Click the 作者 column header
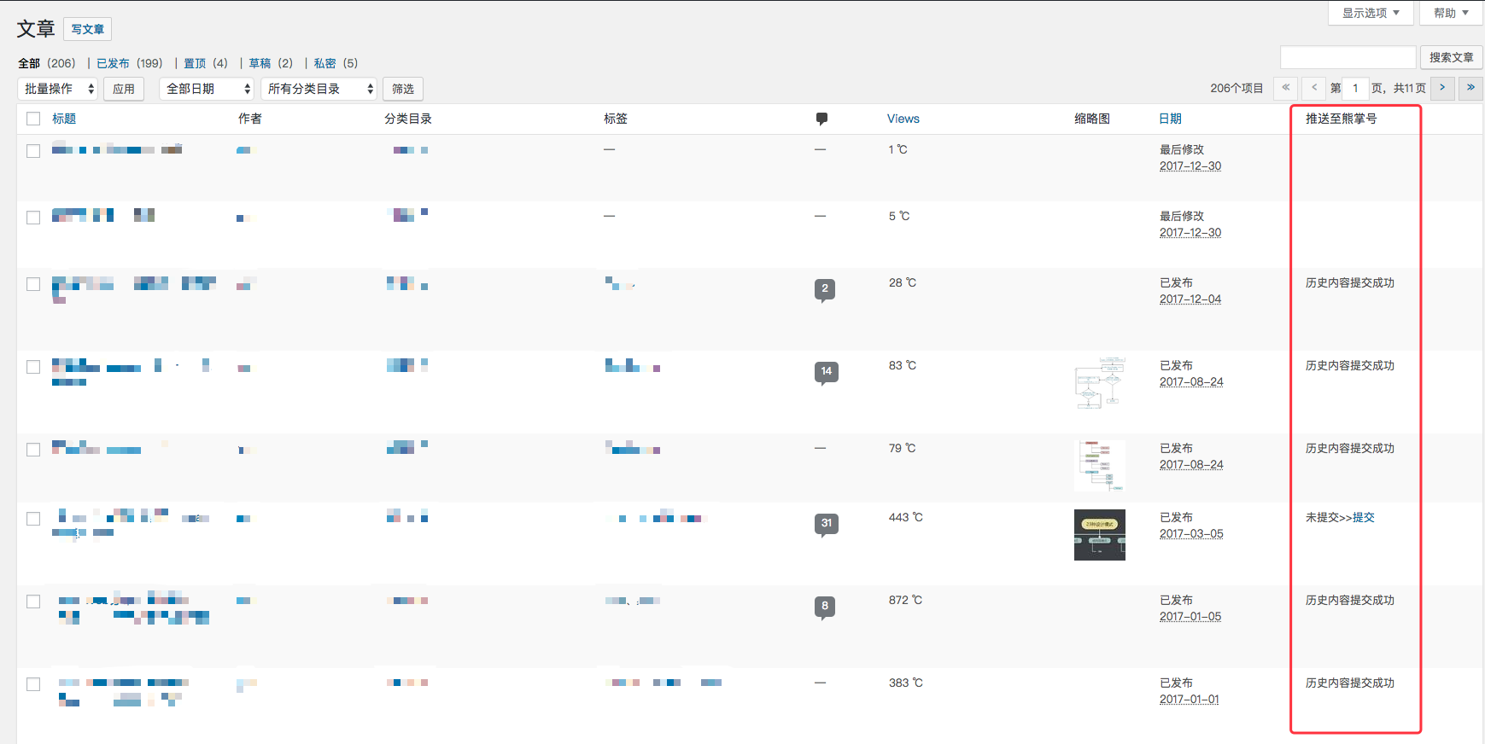The image size is (1485, 744). coord(250,119)
